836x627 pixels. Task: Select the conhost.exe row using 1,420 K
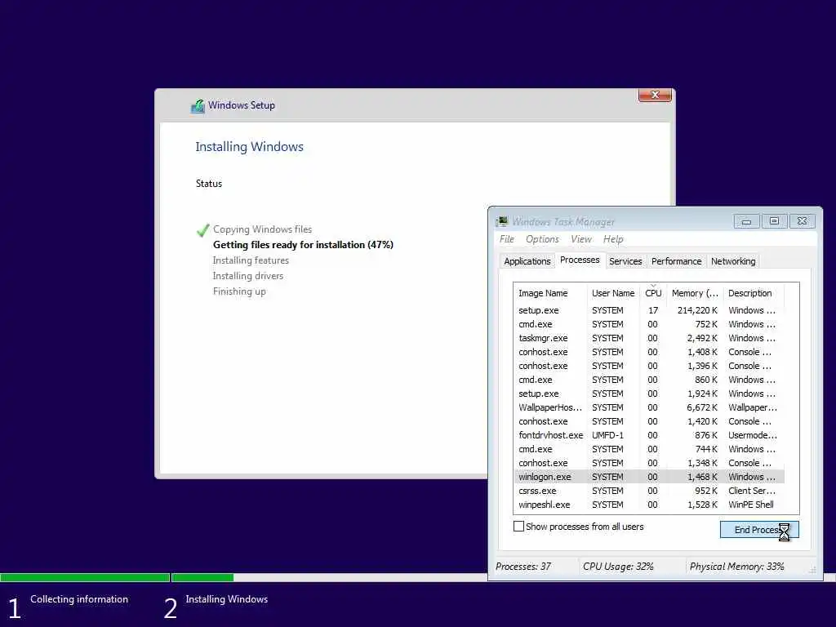(649, 421)
